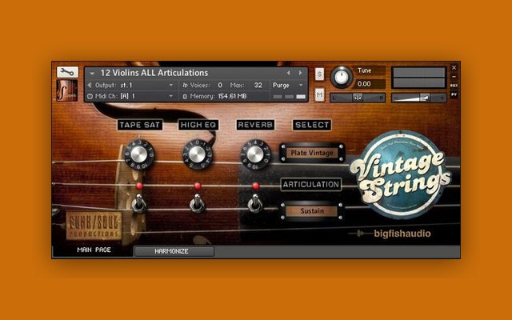Click the Tune knob
Screen dimensions: 512x320
[x=342, y=78]
